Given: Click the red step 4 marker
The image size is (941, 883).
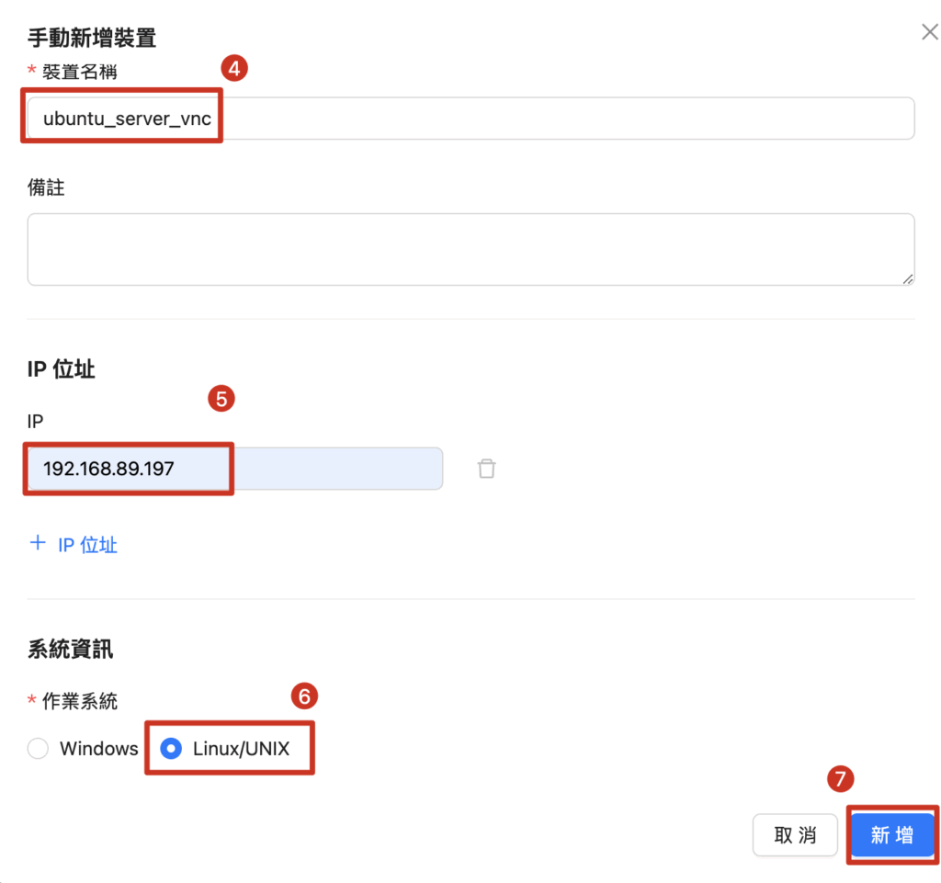Looking at the screenshot, I should click(x=234, y=69).
